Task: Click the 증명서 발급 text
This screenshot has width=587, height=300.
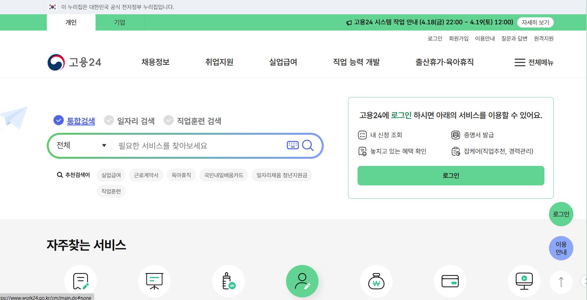Action: coord(479,135)
